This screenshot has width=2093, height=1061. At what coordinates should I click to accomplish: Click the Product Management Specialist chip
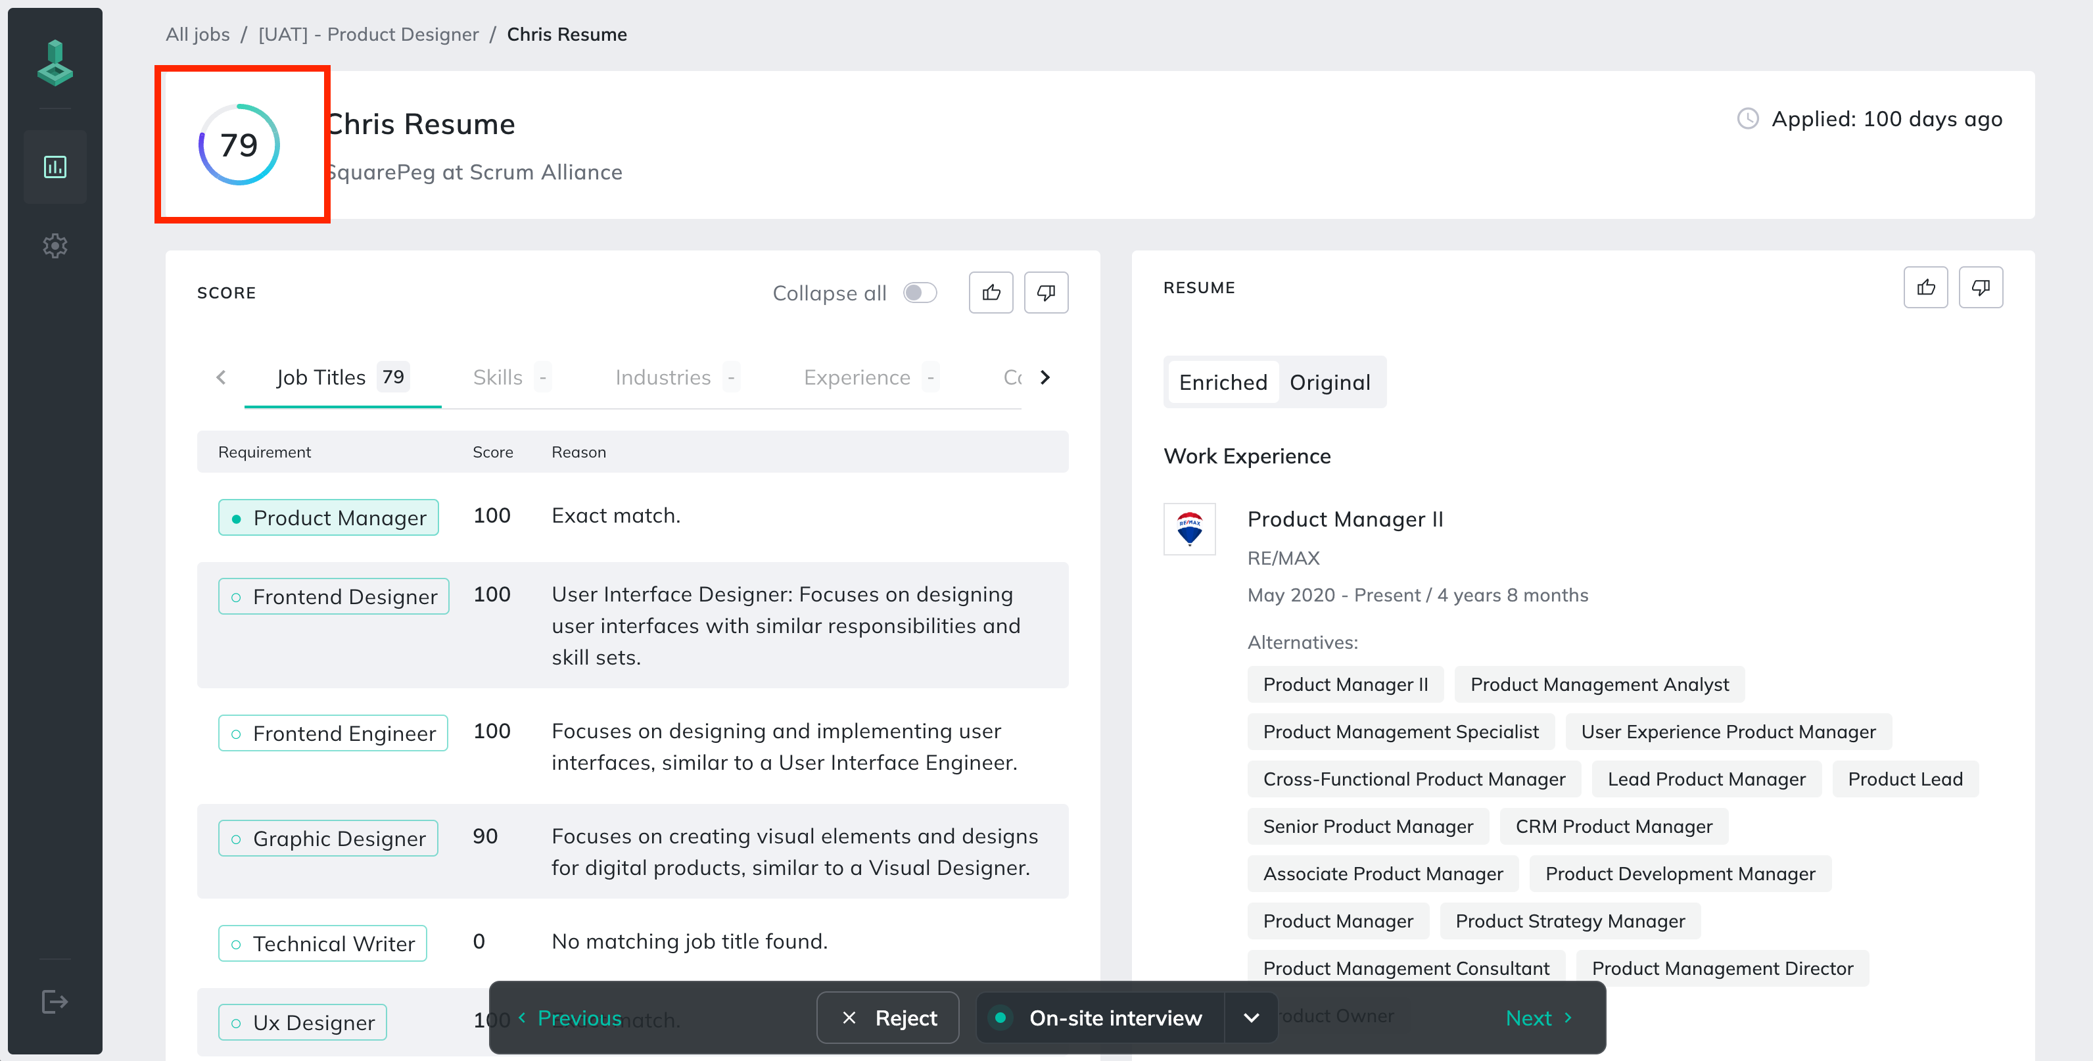pos(1401,731)
